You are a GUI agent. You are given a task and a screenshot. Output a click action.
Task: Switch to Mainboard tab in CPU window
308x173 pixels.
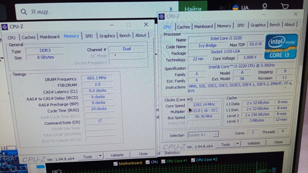coord(203,26)
